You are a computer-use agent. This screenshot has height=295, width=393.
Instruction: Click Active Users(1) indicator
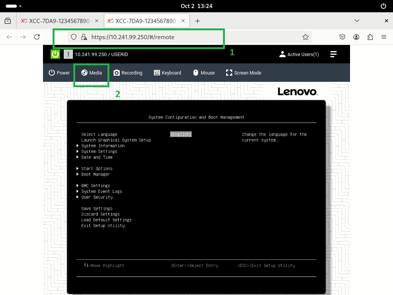pyautogui.click(x=299, y=54)
